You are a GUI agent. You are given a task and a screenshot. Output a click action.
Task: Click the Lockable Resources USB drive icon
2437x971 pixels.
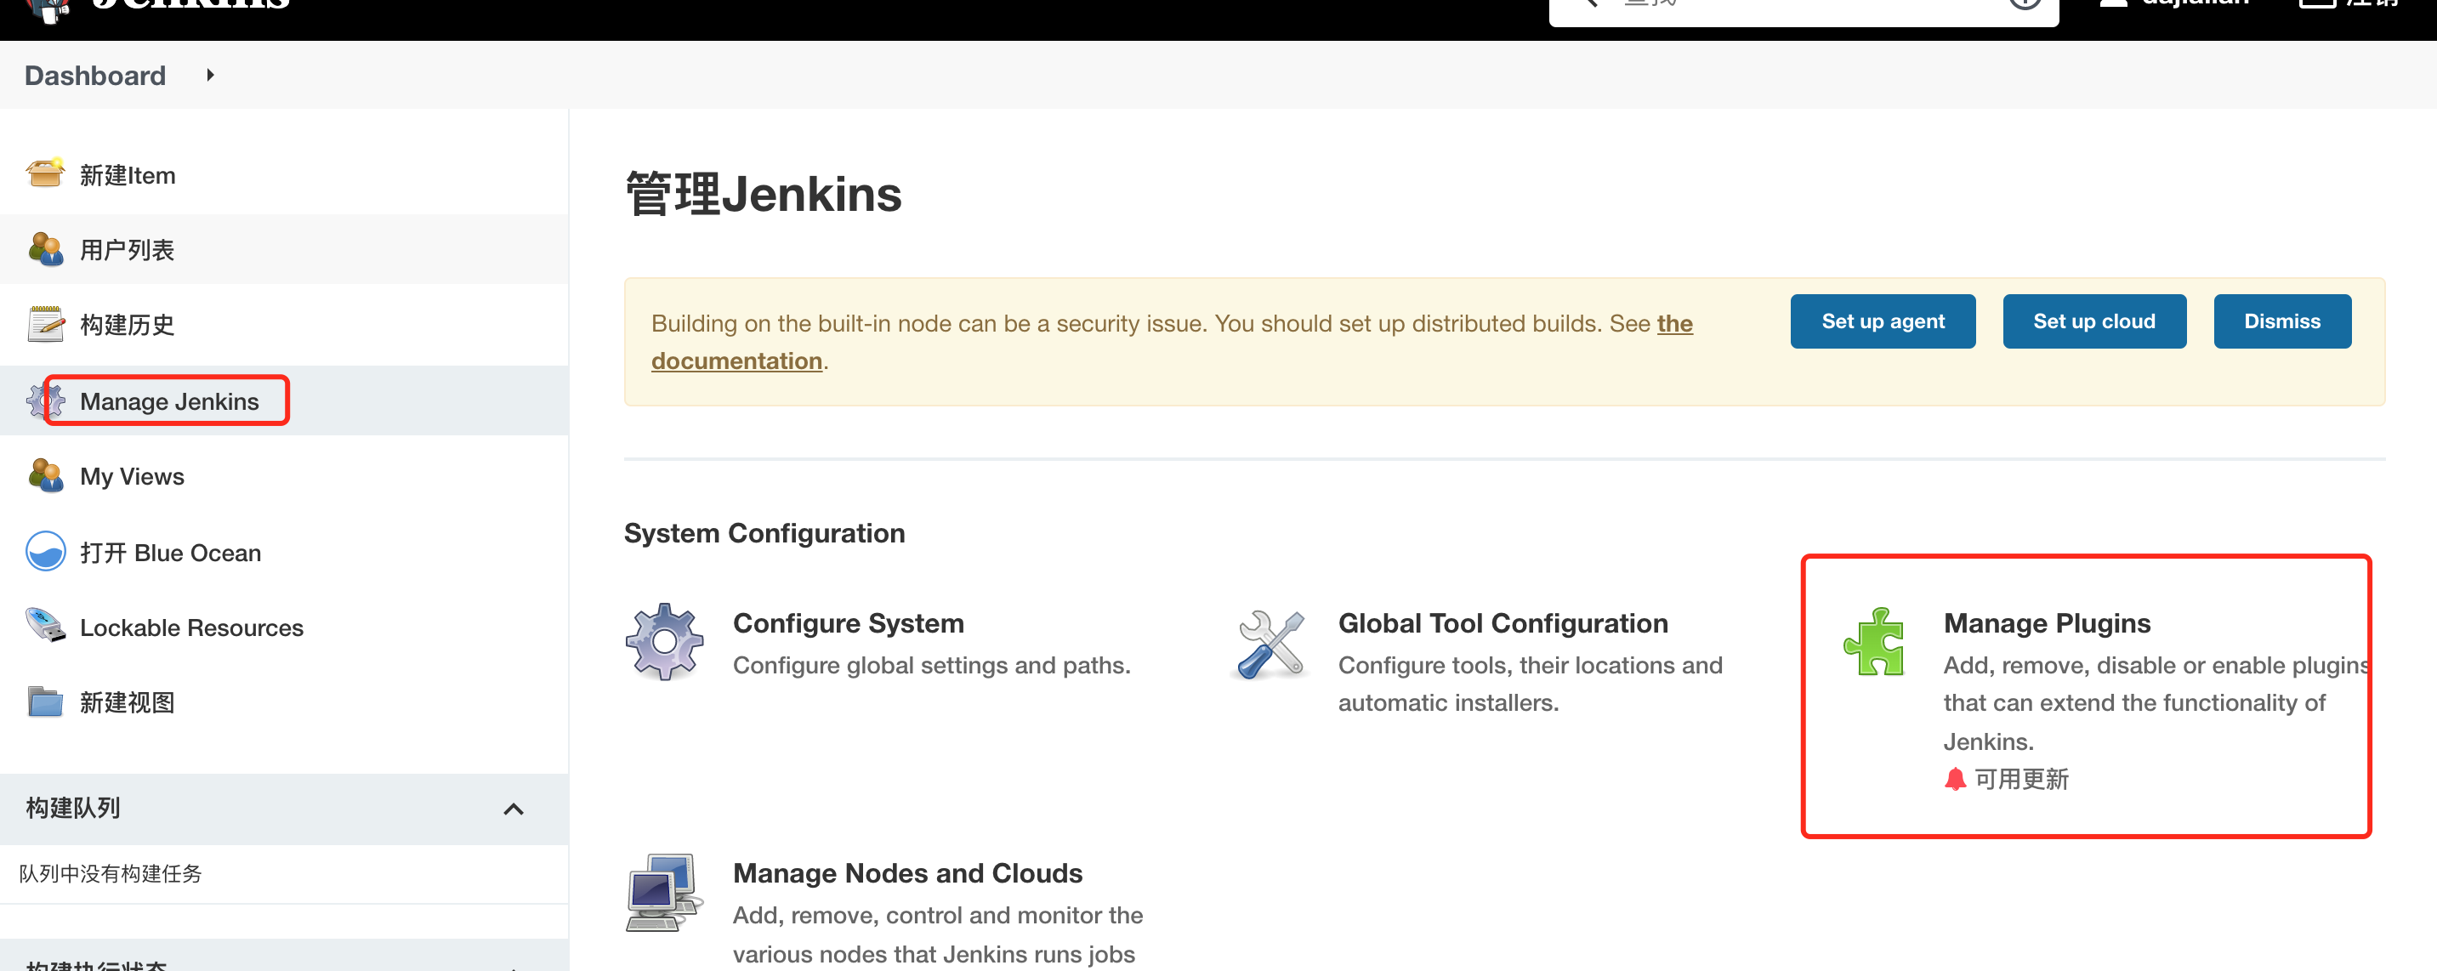[x=44, y=626]
